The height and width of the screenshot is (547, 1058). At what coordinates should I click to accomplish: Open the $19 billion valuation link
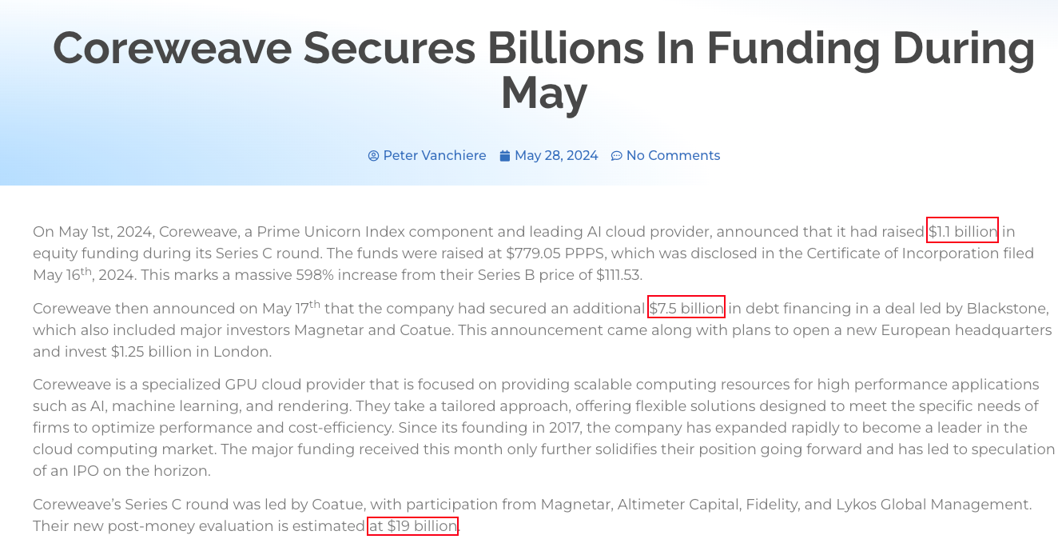click(413, 526)
